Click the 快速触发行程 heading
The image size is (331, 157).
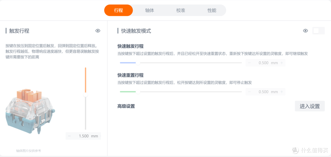tap(131, 46)
